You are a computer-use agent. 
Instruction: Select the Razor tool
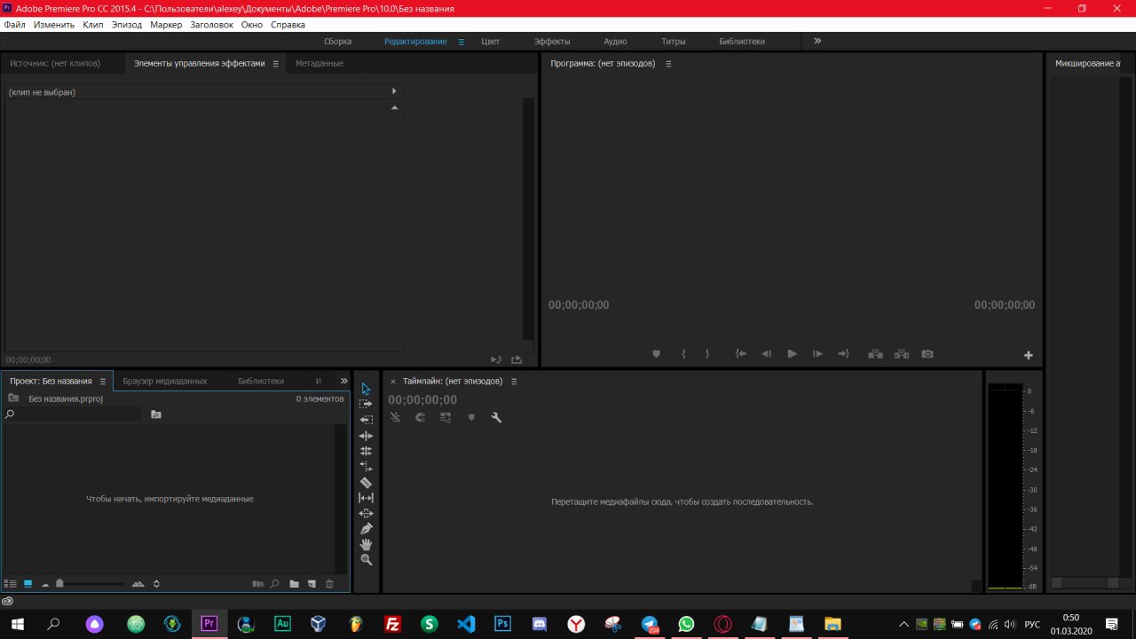point(366,483)
